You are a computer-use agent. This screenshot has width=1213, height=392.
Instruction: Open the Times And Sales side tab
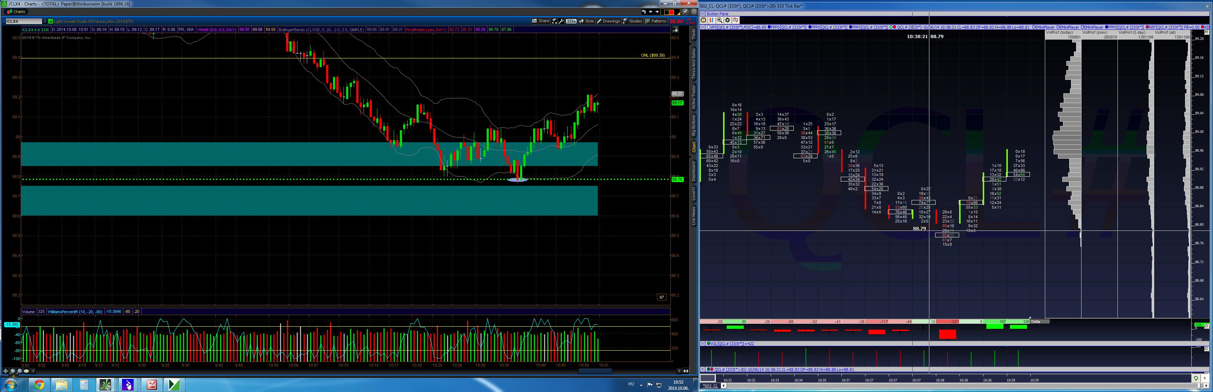[693, 64]
